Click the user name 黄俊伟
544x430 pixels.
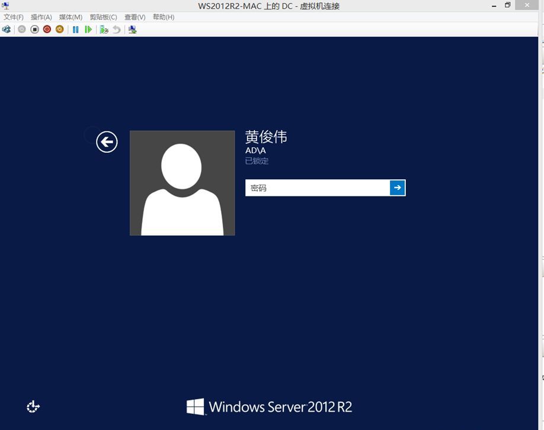point(266,137)
